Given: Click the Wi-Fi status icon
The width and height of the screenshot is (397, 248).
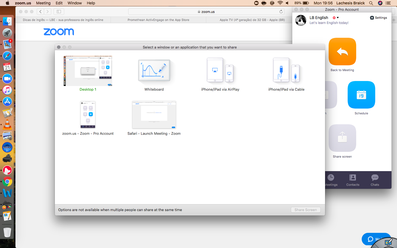Looking at the screenshot, I should point(280,3).
